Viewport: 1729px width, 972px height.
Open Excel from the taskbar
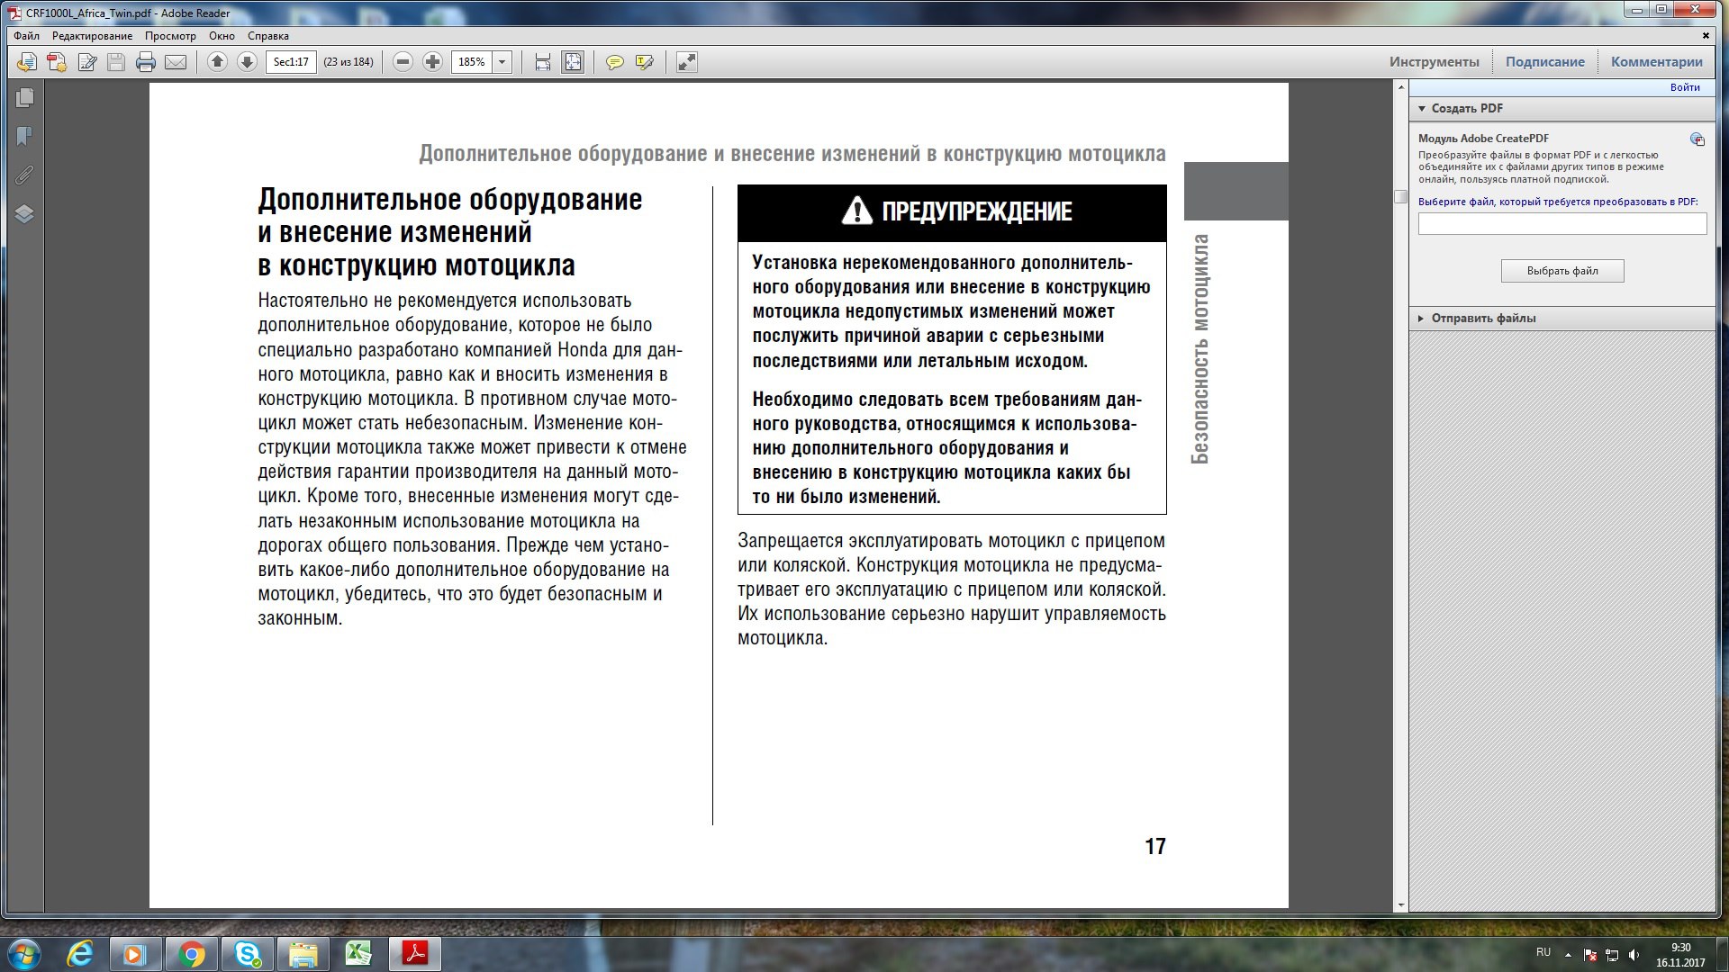coord(358,954)
